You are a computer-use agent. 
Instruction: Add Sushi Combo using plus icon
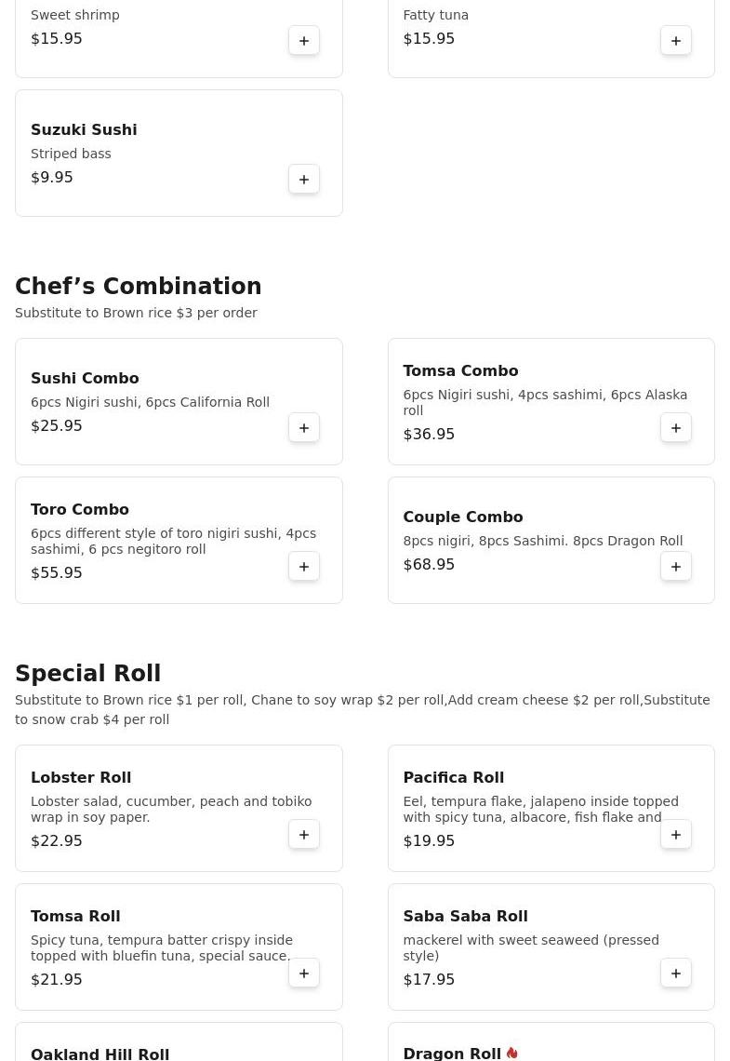[x=304, y=427]
